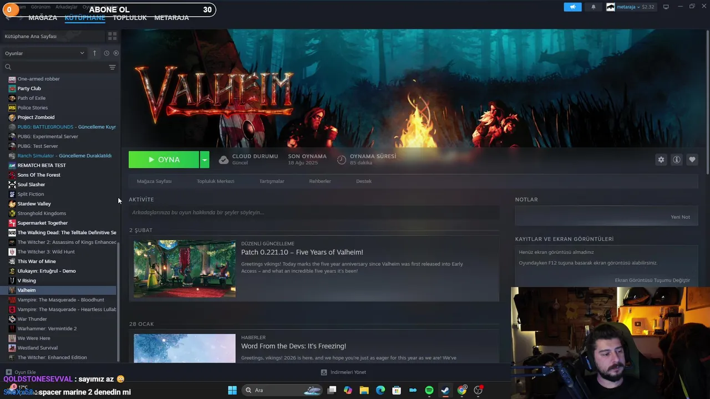Open the Rehberler tab
710x399 pixels.
[320, 181]
